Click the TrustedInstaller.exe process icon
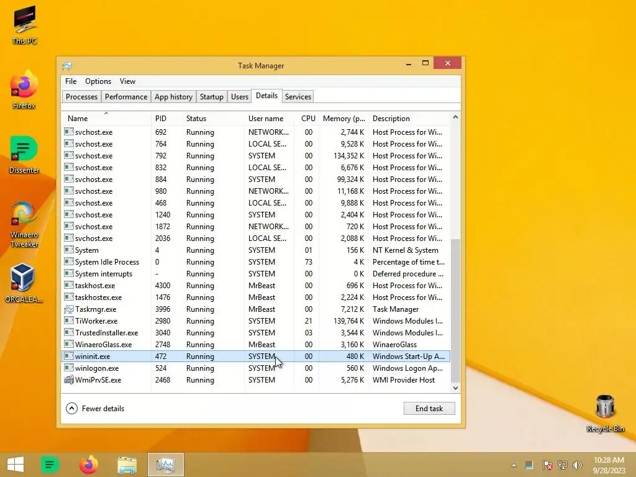The image size is (636, 477). point(69,333)
